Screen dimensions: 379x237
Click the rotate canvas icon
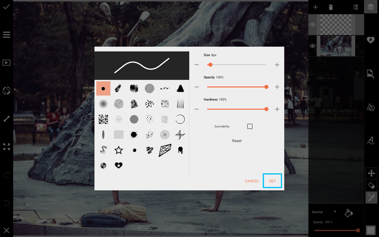[7, 91]
